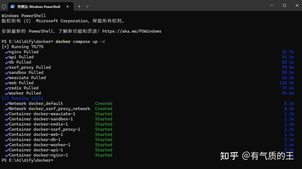Expand the new tab profile dropdown chevron
The width and height of the screenshot is (302, 169).
87,7
